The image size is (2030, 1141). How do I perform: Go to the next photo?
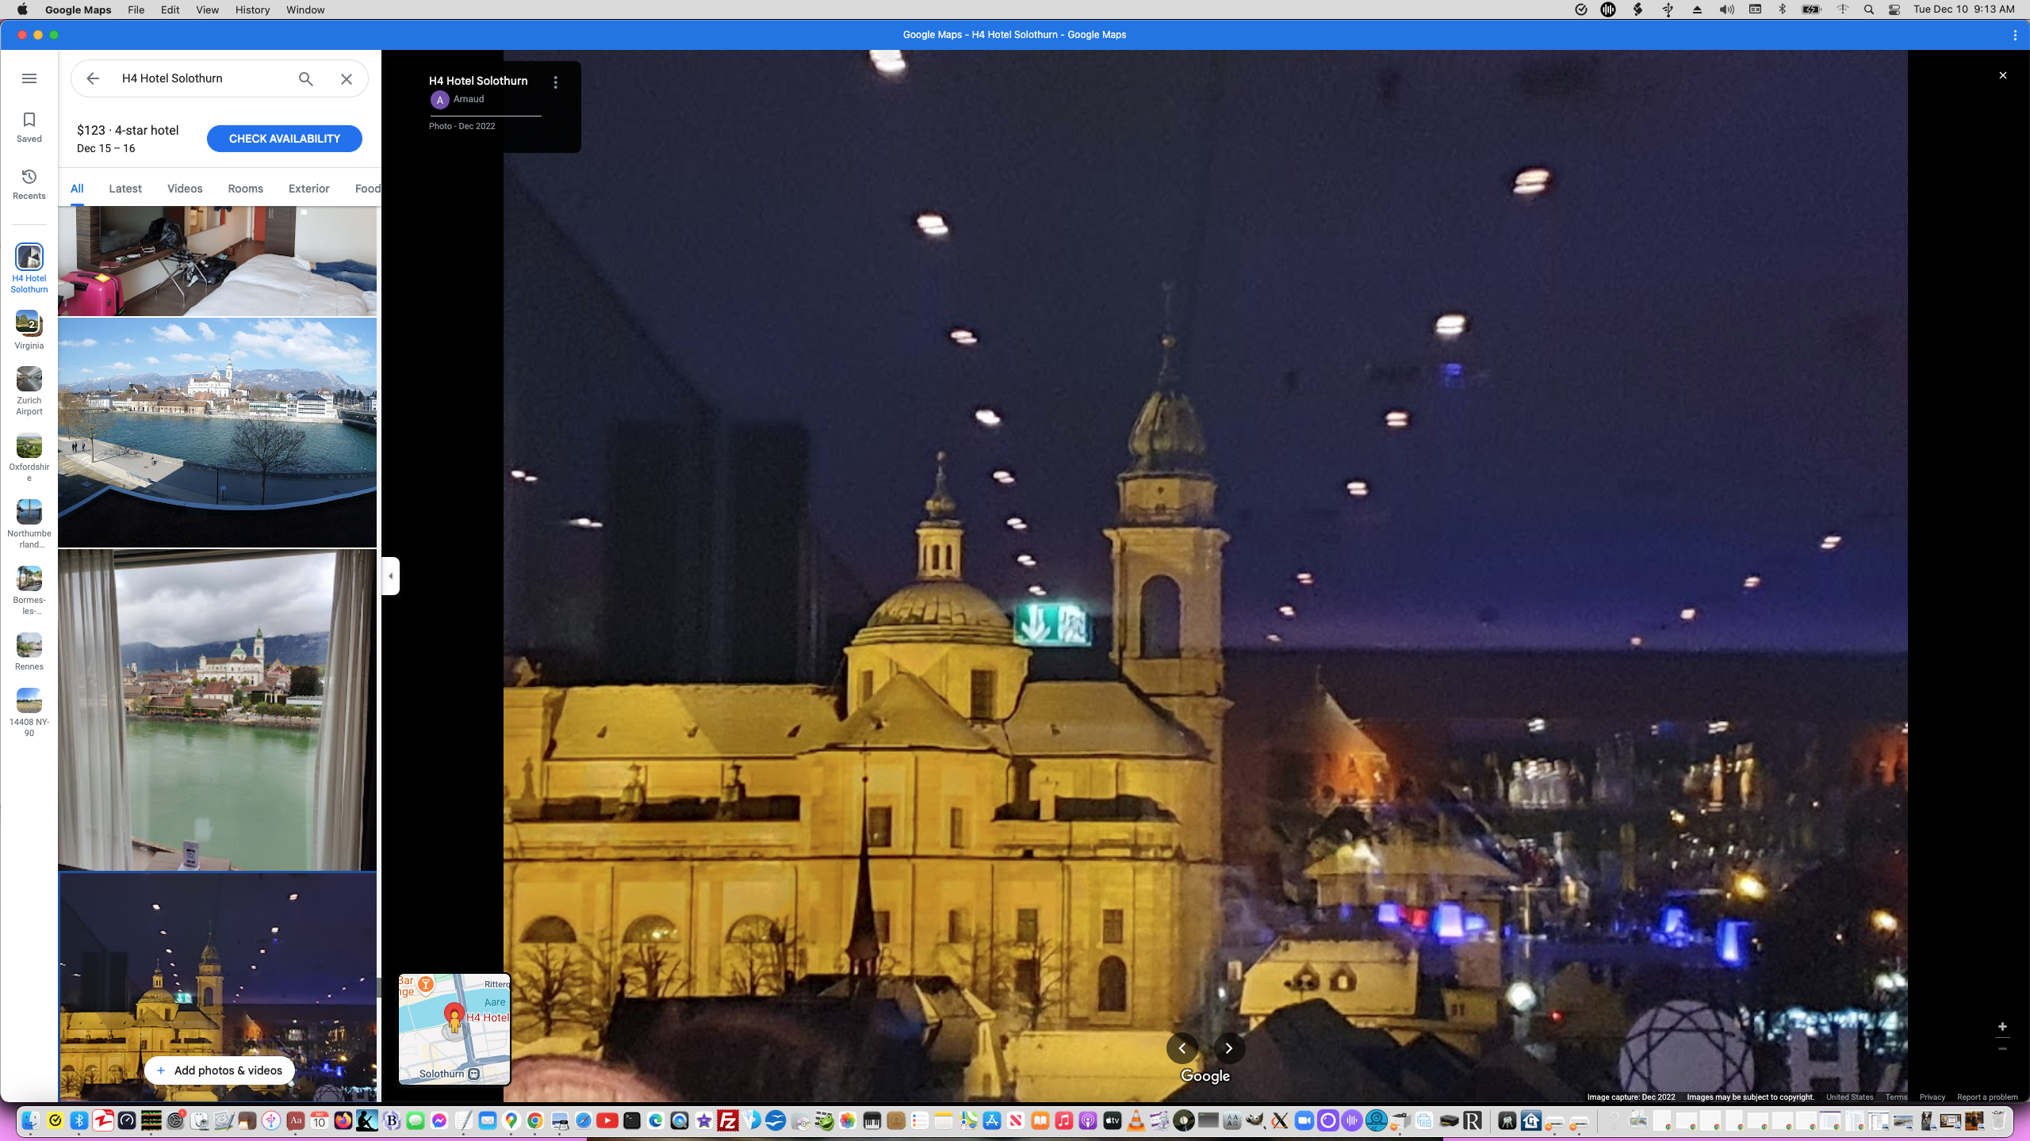1229,1048
